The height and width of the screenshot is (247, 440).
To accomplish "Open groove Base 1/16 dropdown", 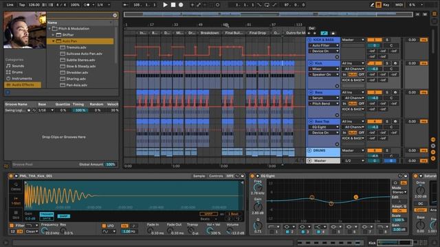I will point(46,110).
